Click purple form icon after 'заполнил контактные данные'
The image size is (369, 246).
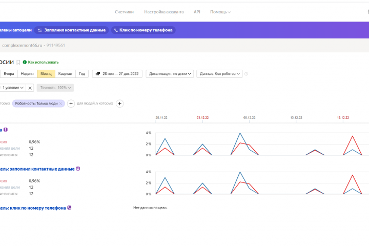[78, 169]
